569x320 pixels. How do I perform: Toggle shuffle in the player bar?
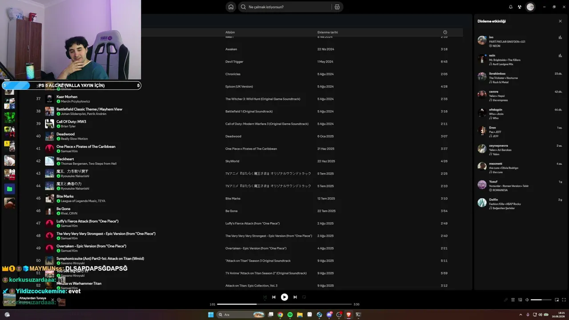tap(265, 297)
